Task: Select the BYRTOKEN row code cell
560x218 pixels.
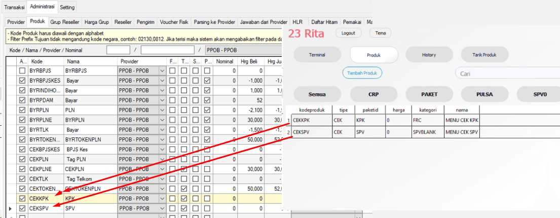Action: coord(46,140)
